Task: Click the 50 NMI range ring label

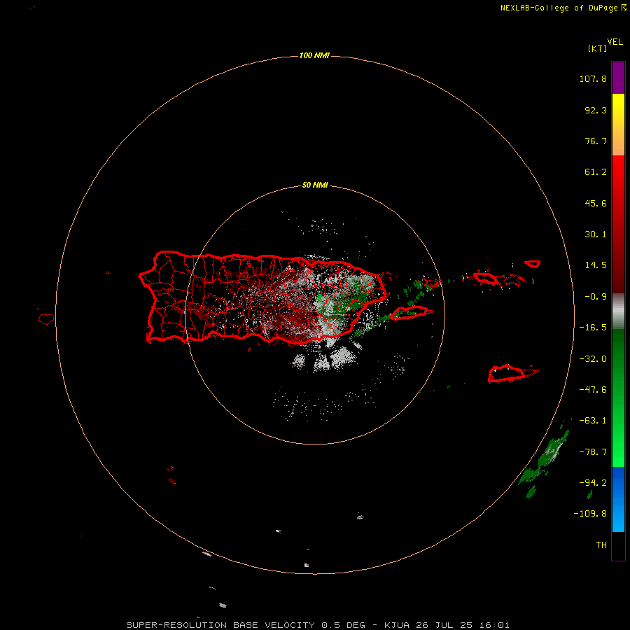Action: click(315, 185)
